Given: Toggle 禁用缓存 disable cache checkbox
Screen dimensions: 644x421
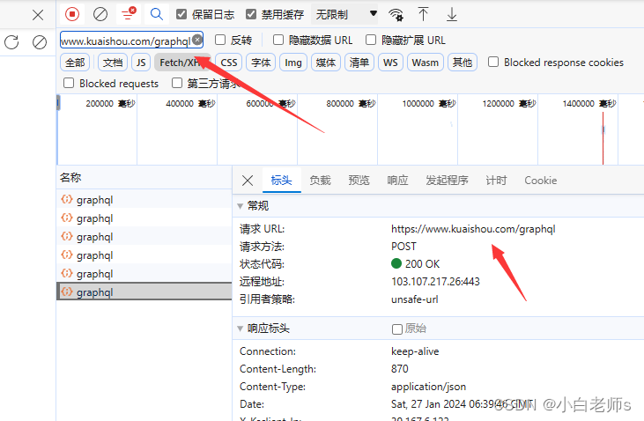Looking at the screenshot, I should click(251, 14).
